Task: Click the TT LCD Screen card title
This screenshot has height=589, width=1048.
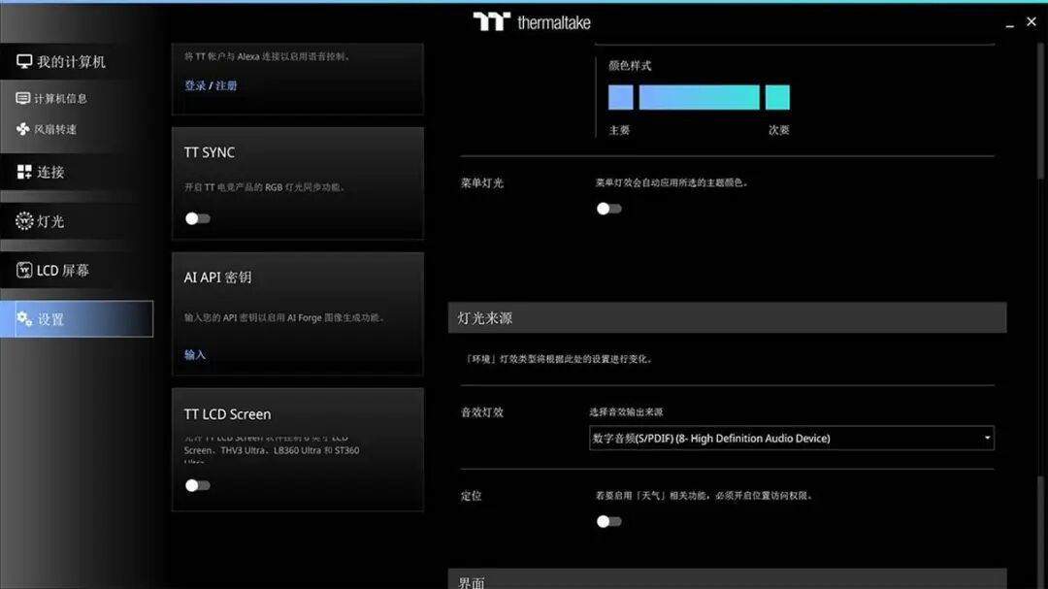Action: [227, 413]
